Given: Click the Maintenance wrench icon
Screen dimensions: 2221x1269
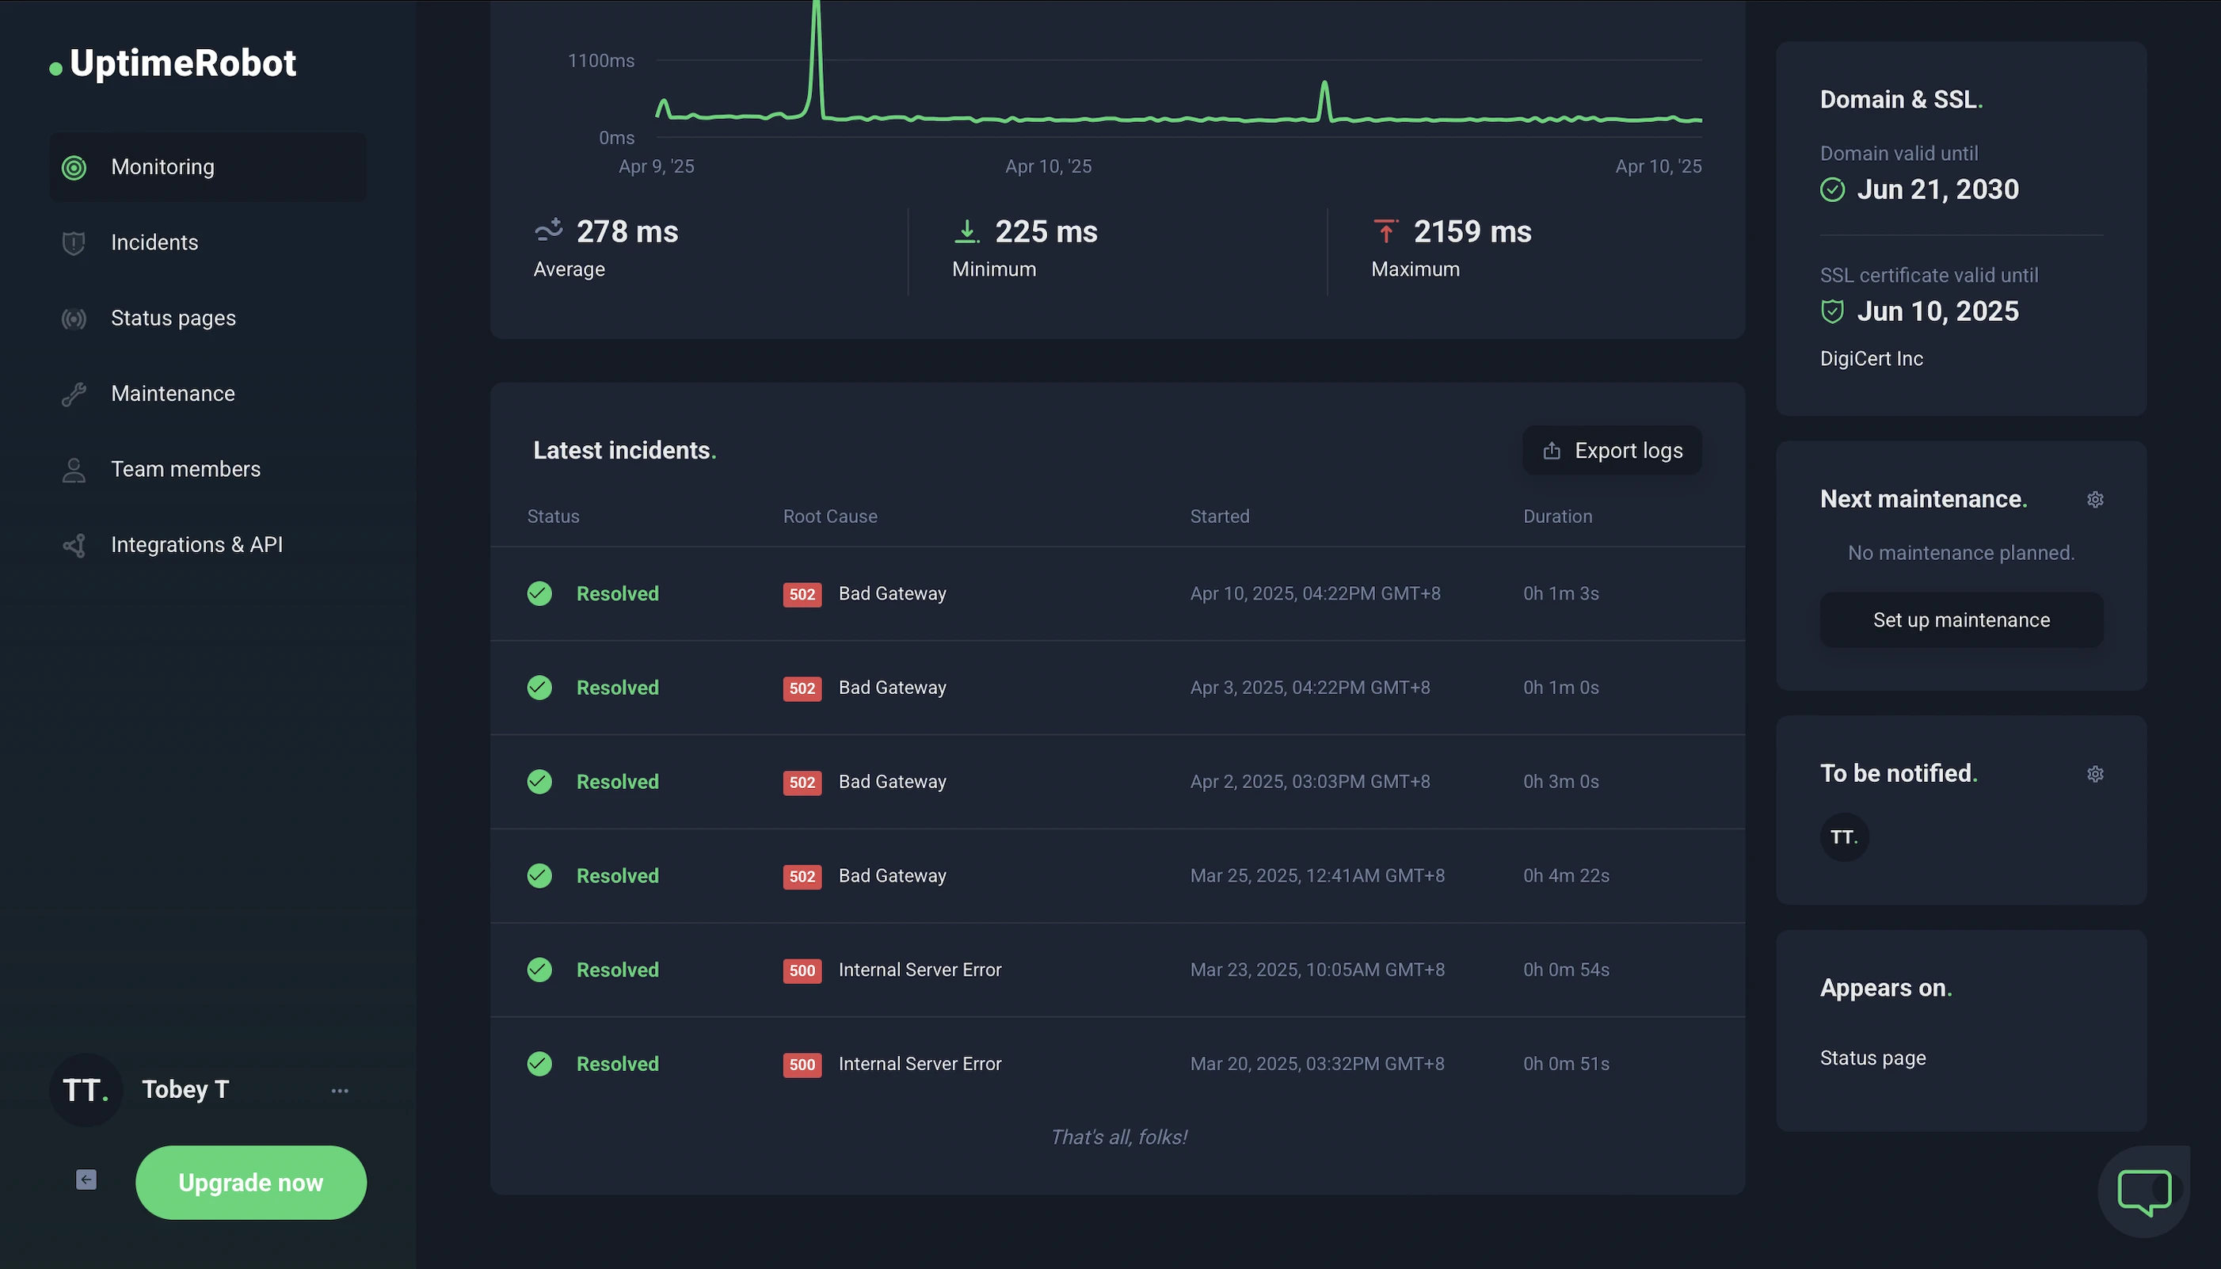Looking at the screenshot, I should pos(74,394).
